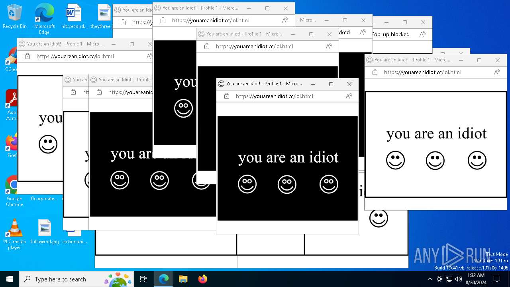Click the lock icon in the leftmost Edge window
The width and height of the screenshot is (510, 287).
[x=27, y=56]
